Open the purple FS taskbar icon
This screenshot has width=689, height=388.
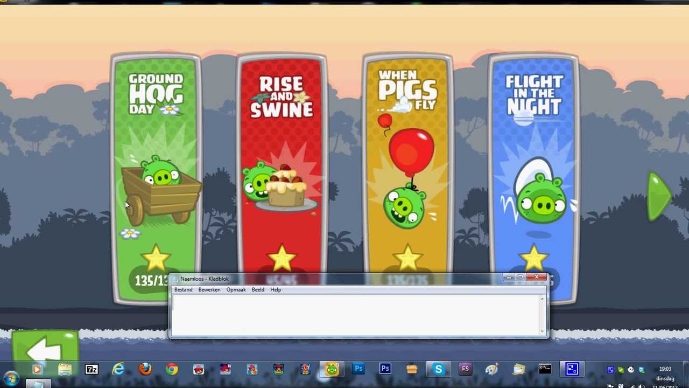tap(466, 370)
